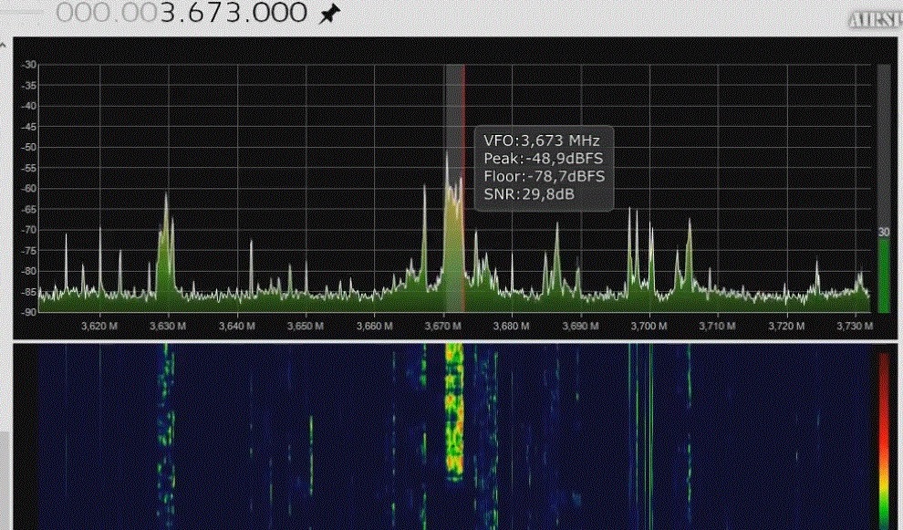Click the "3,670 M" frequency axis label

click(x=443, y=326)
